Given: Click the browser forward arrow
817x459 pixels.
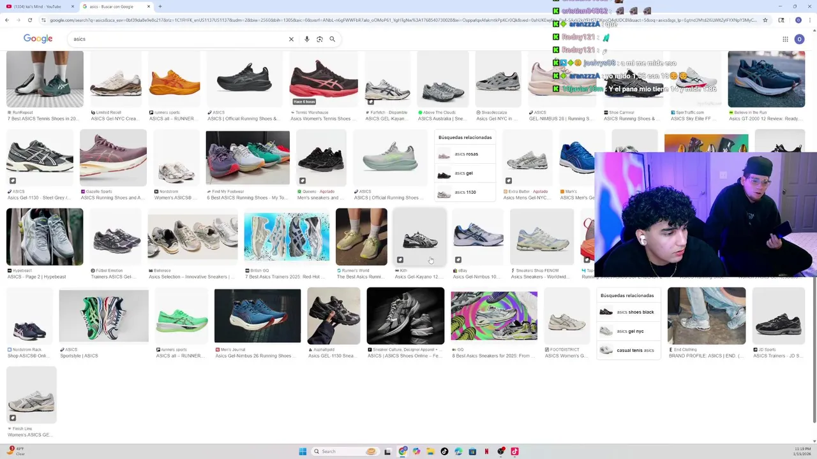Looking at the screenshot, I should [x=18, y=20].
